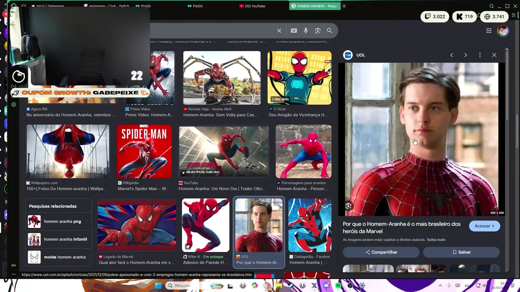Select the UOL Tobey Maguire result thumbnail
This screenshot has width=520, height=292.
point(259,225)
